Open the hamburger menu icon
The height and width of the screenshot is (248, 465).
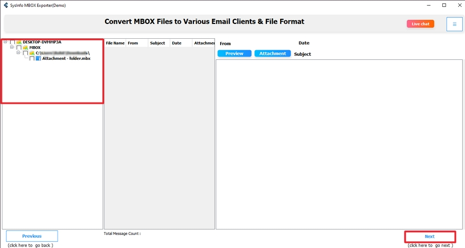pyautogui.click(x=454, y=24)
